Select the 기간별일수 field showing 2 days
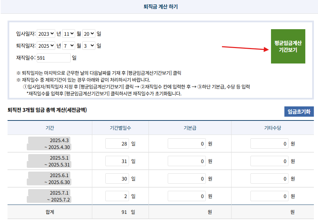 [117, 196]
